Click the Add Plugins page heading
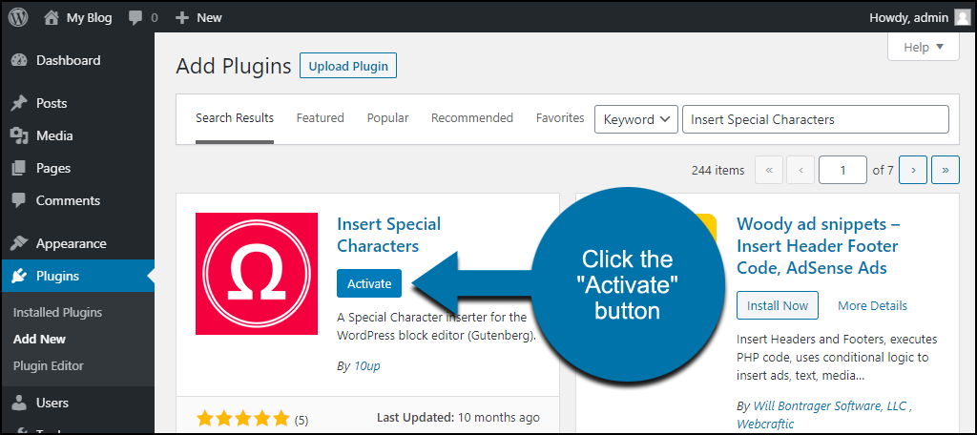 click(x=234, y=66)
